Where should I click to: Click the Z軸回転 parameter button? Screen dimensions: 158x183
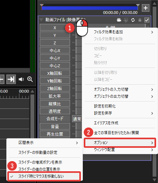[55, 88]
